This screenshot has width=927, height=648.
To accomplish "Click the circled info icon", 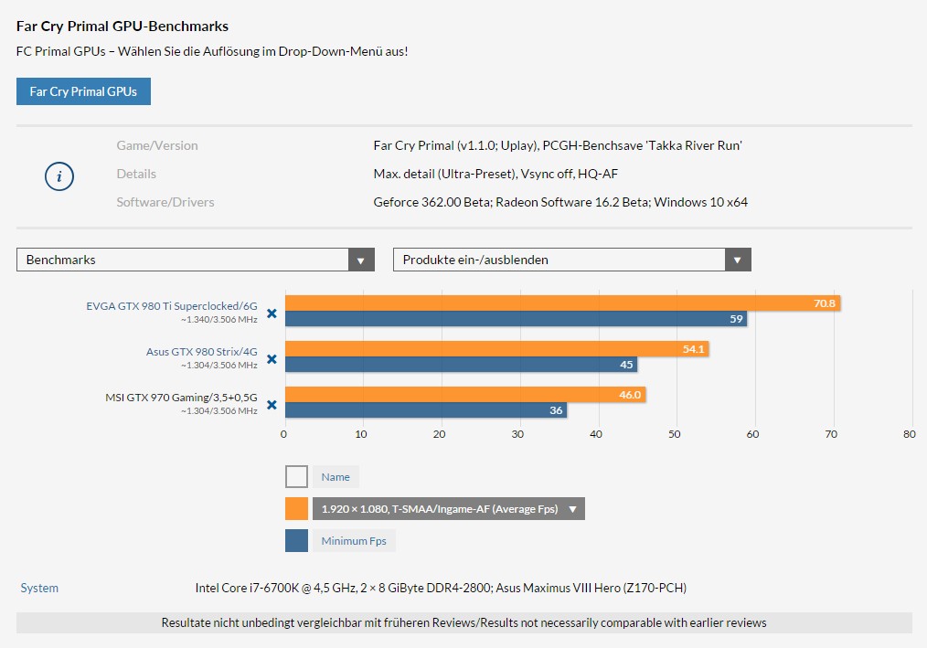I will point(59,176).
